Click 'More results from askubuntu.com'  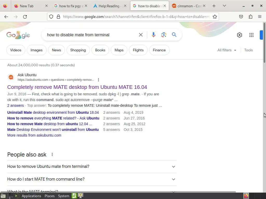(x=34, y=135)
